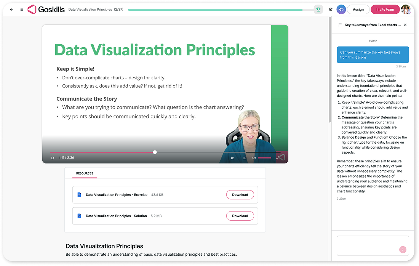419x266 pixels.
Task: Send the chat message with the pink arrow
Action: coord(403,250)
